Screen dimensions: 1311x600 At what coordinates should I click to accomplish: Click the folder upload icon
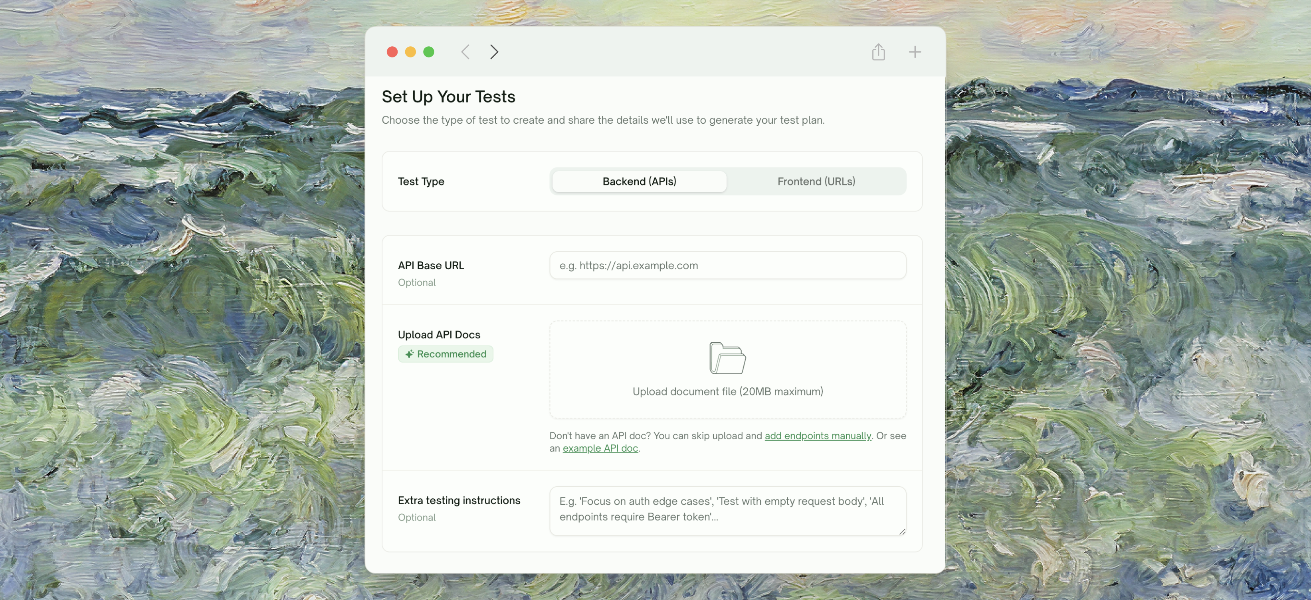click(x=727, y=358)
